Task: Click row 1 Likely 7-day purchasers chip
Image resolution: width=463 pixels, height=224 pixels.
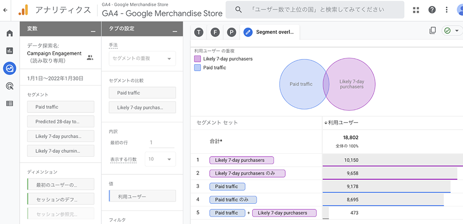Action: click(x=242, y=160)
